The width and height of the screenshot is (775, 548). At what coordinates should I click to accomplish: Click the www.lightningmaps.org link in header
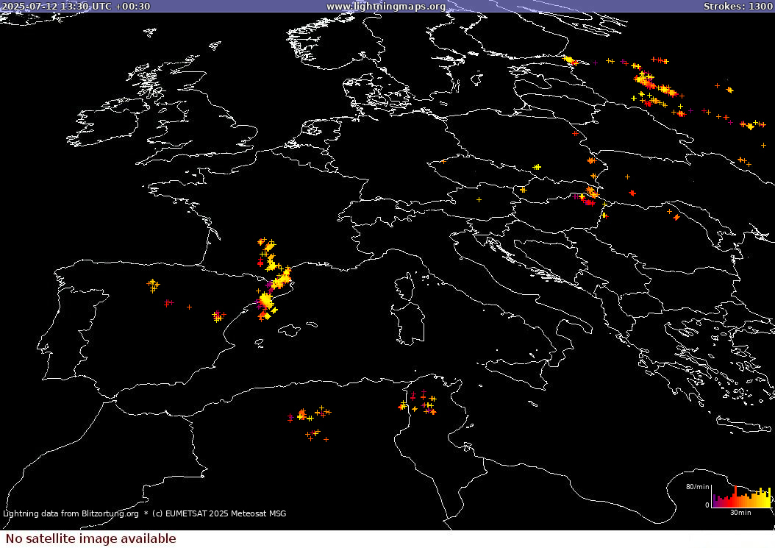pyautogui.click(x=385, y=7)
